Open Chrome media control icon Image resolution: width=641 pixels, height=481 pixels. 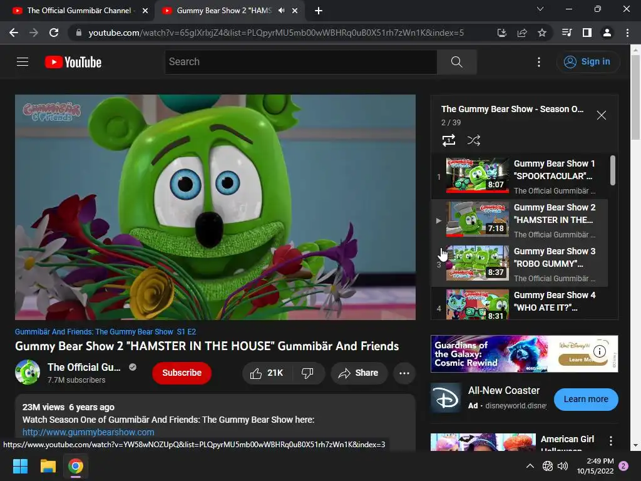click(567, 33)
